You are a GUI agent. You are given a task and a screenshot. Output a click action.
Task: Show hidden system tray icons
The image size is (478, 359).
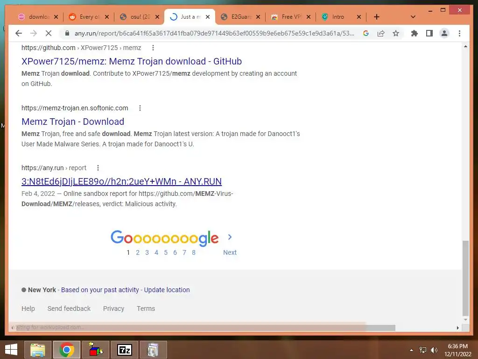(411, 350)
